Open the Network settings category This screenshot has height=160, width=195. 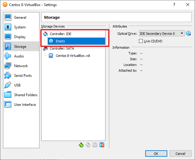[x=21, y=66]
